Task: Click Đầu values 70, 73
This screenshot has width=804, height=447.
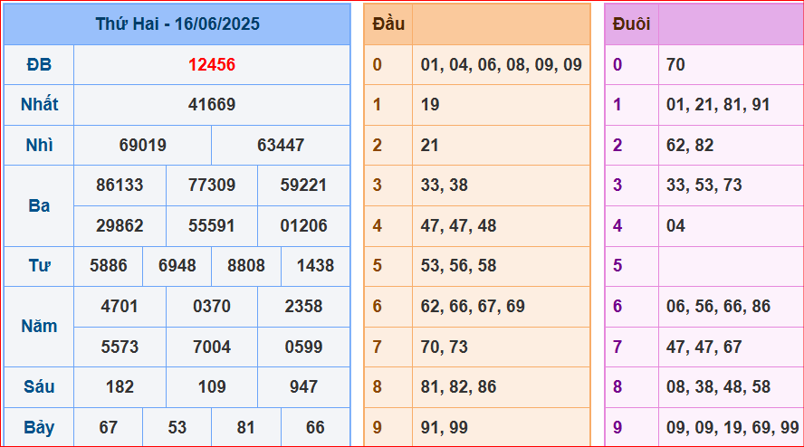Action: pyautogui.click(x=444, y=347)
